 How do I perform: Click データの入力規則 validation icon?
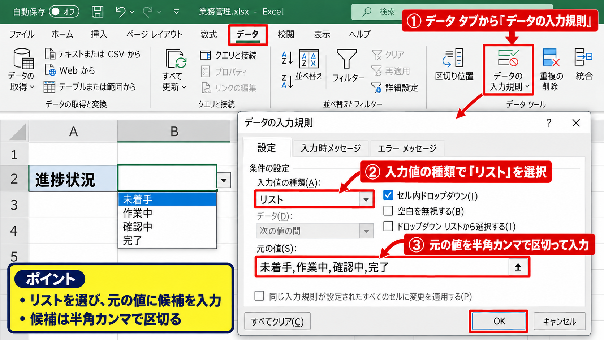coord(508,58)
